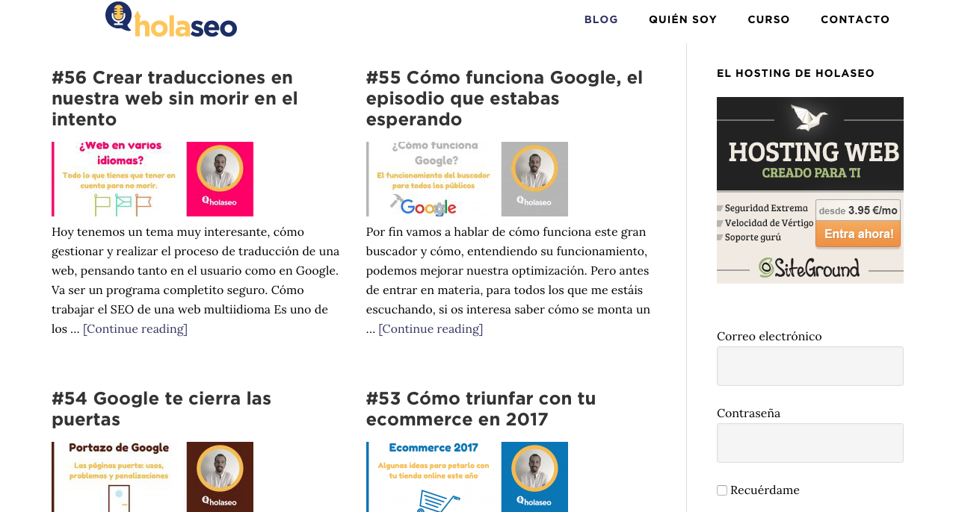Screen dimensions: 956x512
Task: Open Continue reading for episode #56
Action: pos(135,328)
